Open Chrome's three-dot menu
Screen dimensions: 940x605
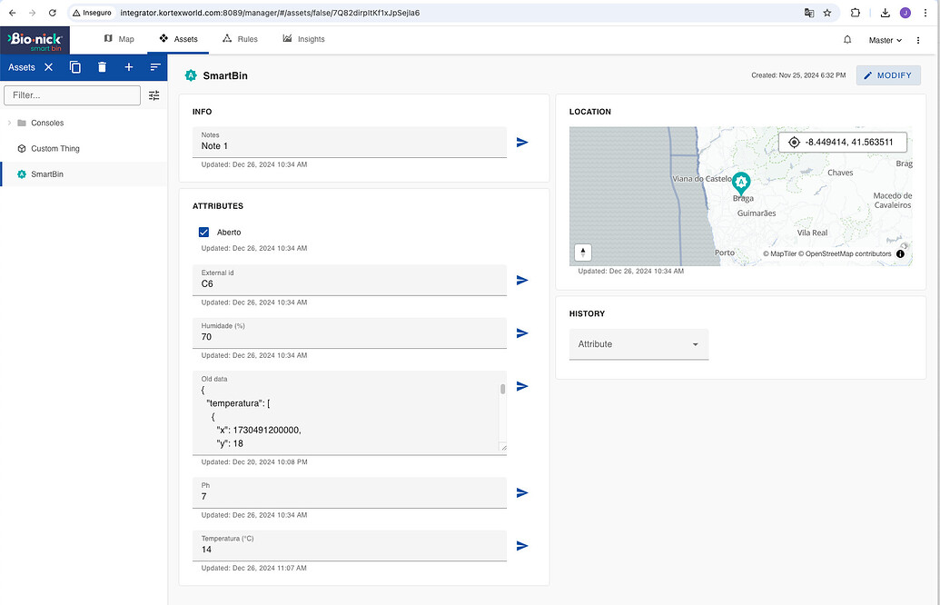[925, 13]
